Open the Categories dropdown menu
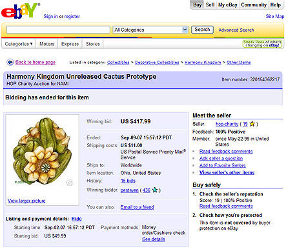The image size is (286, 251). click(19, 44)
